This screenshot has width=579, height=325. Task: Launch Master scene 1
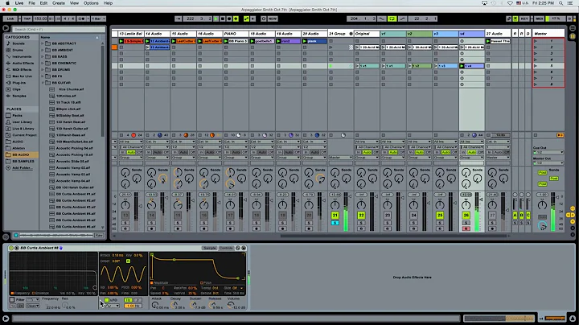pos(536,41)
